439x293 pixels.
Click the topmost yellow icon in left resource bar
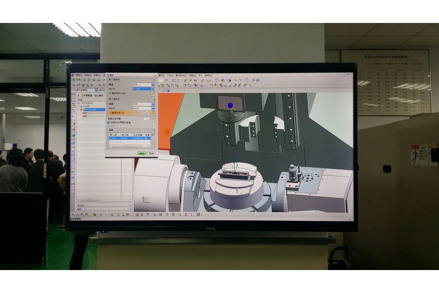[x=73, y=98]
